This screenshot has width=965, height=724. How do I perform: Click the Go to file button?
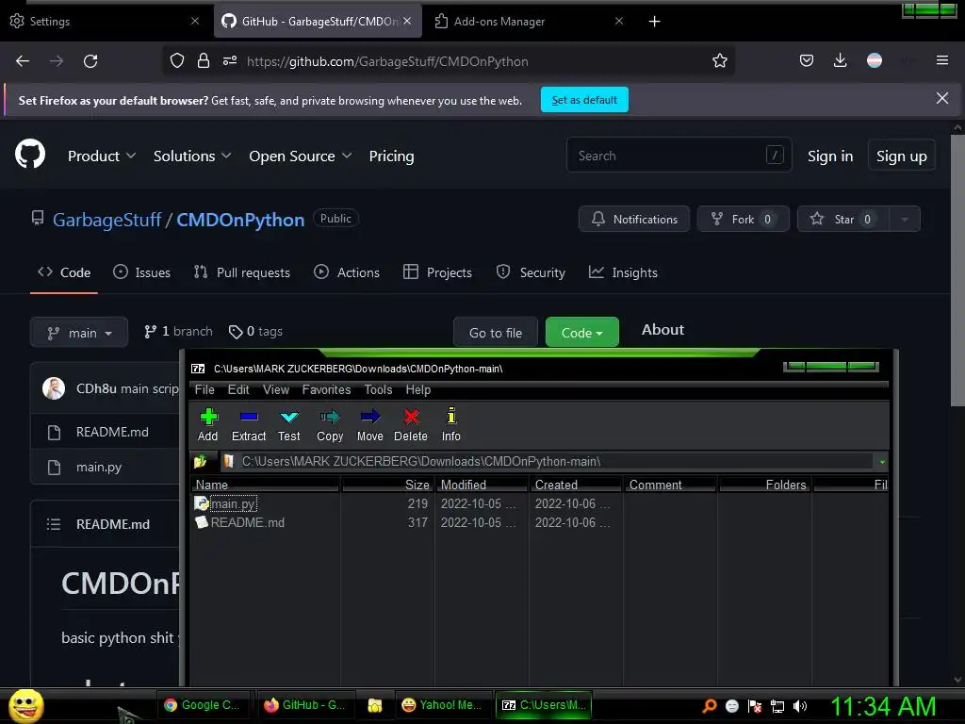click(496, 333)
